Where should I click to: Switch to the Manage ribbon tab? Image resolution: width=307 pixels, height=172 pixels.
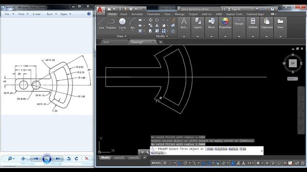tap(179, 14)
